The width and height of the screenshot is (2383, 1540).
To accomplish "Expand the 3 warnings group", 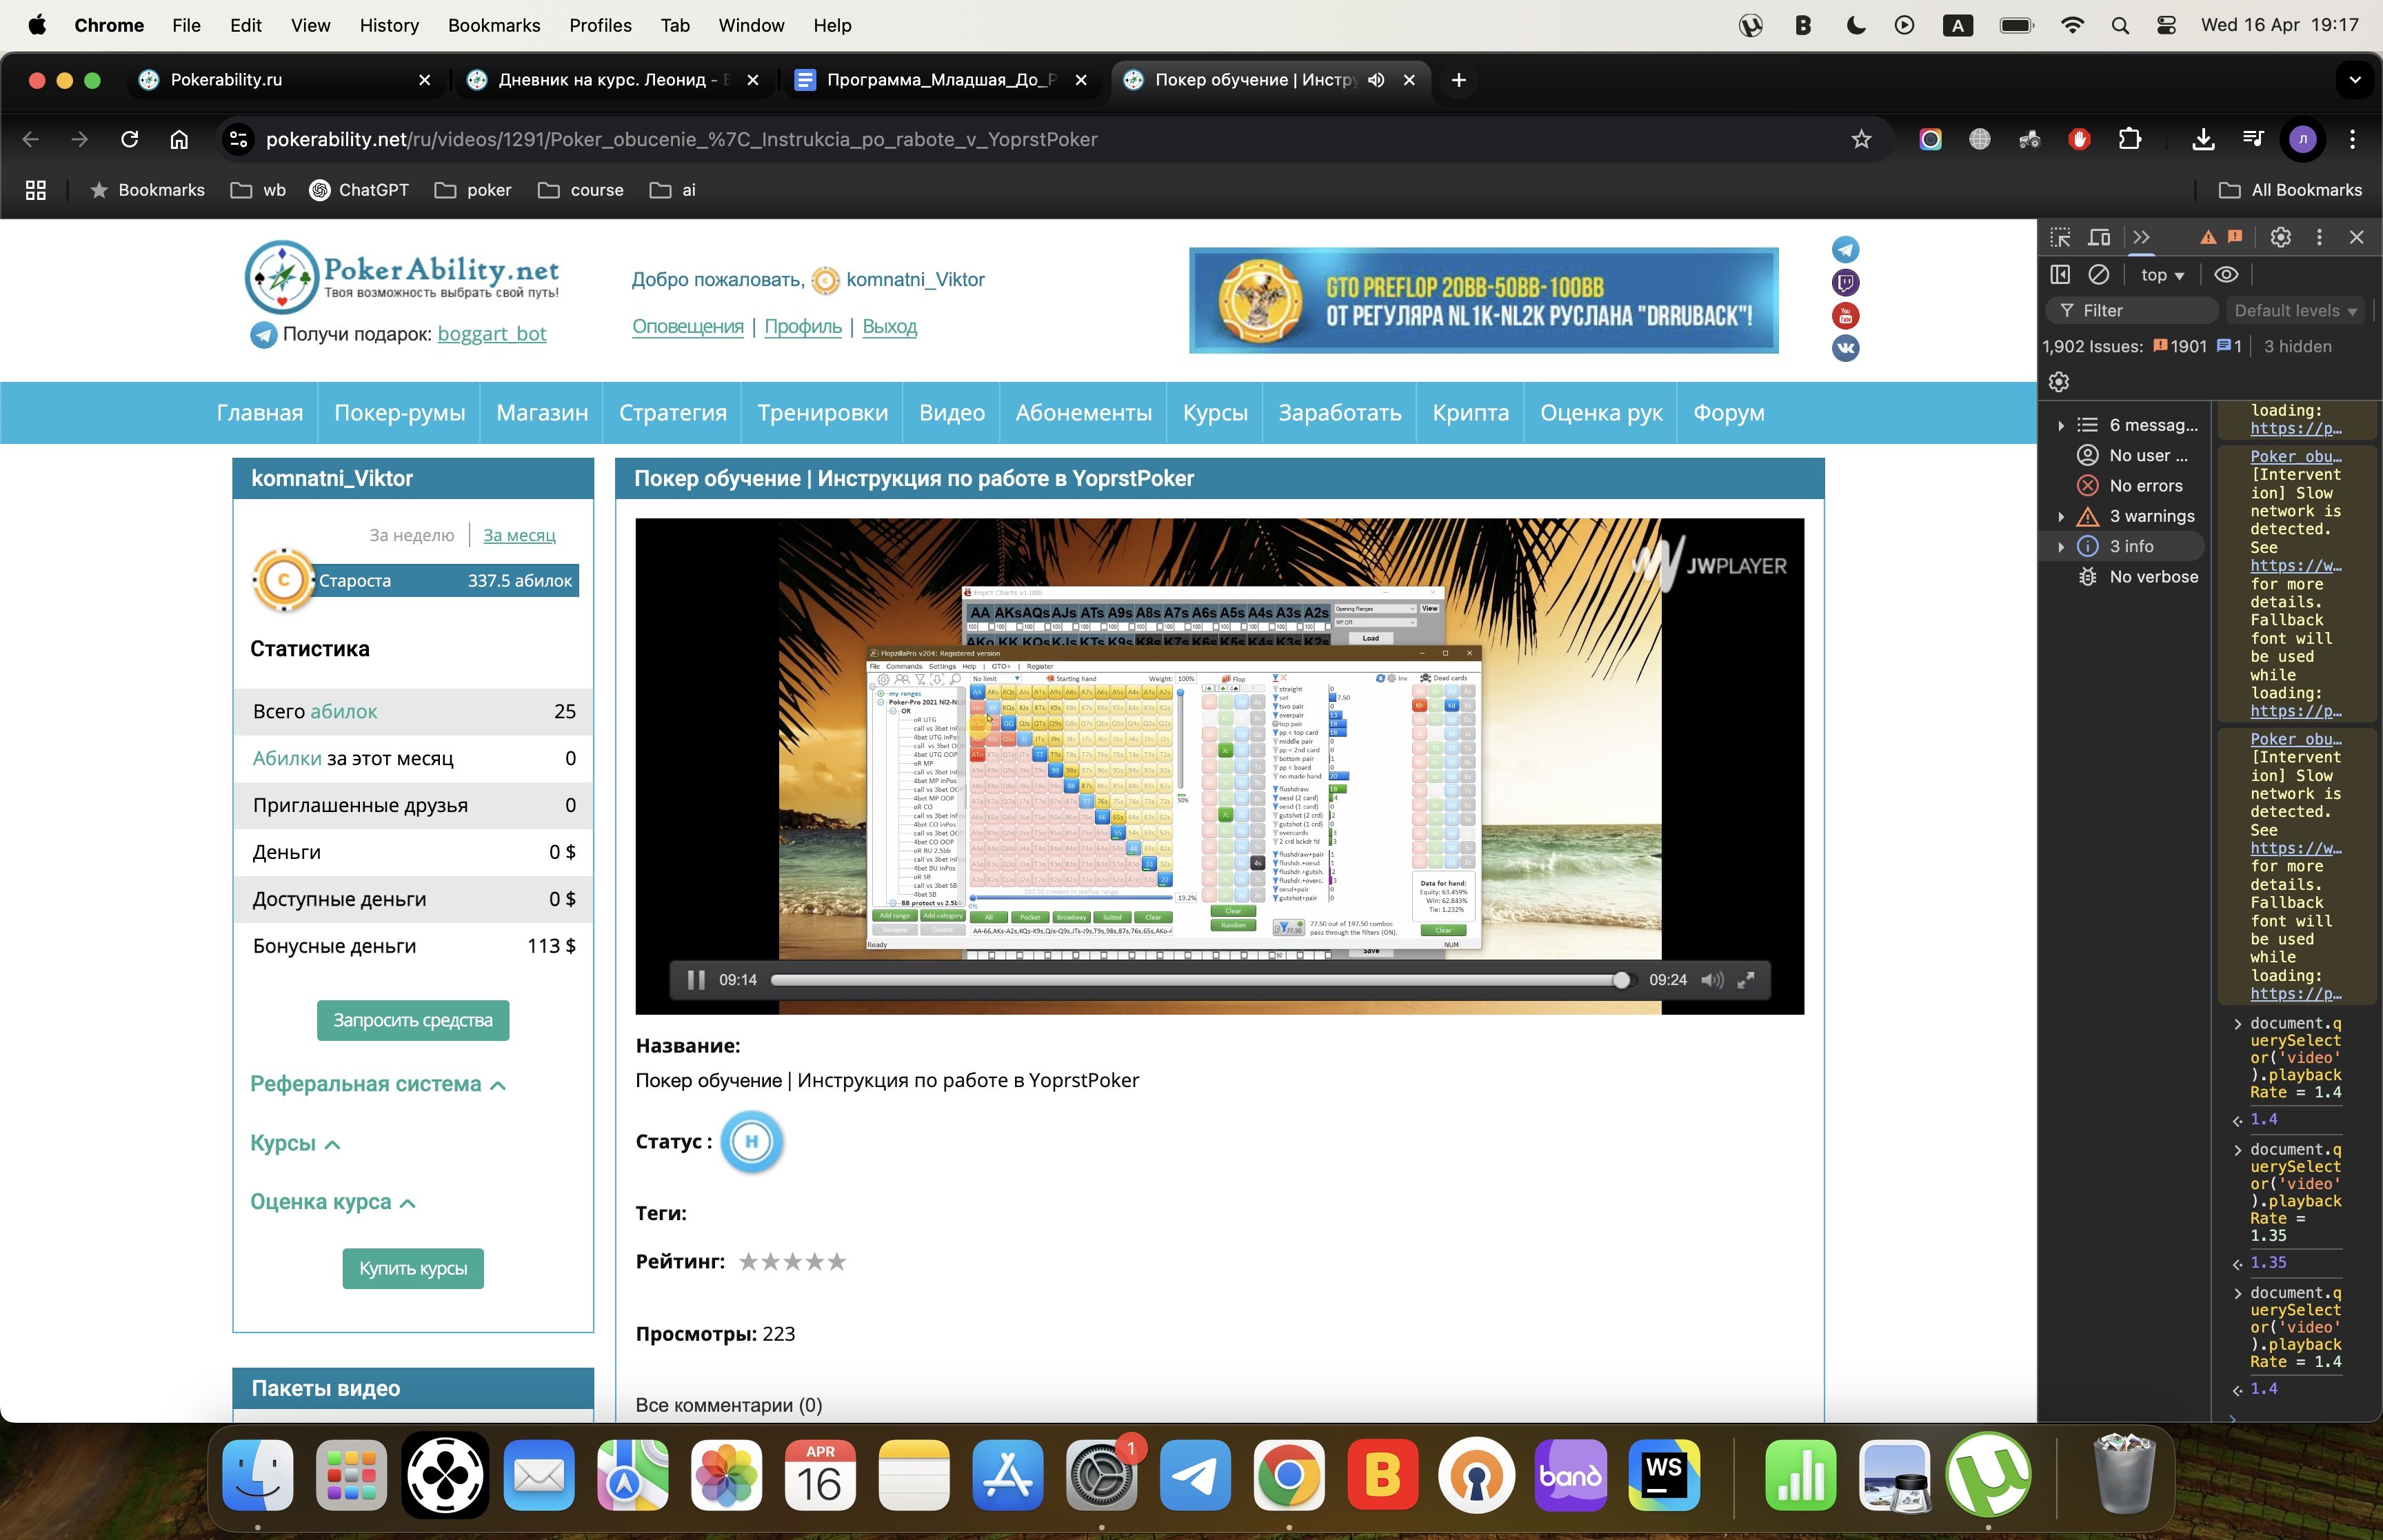I will (2061, 516).
